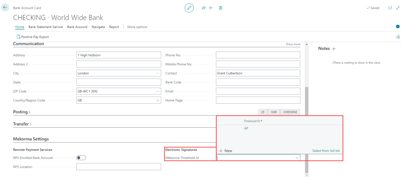Click the trash delete icon
402x177 pixels.
click(x=221, y=8)
